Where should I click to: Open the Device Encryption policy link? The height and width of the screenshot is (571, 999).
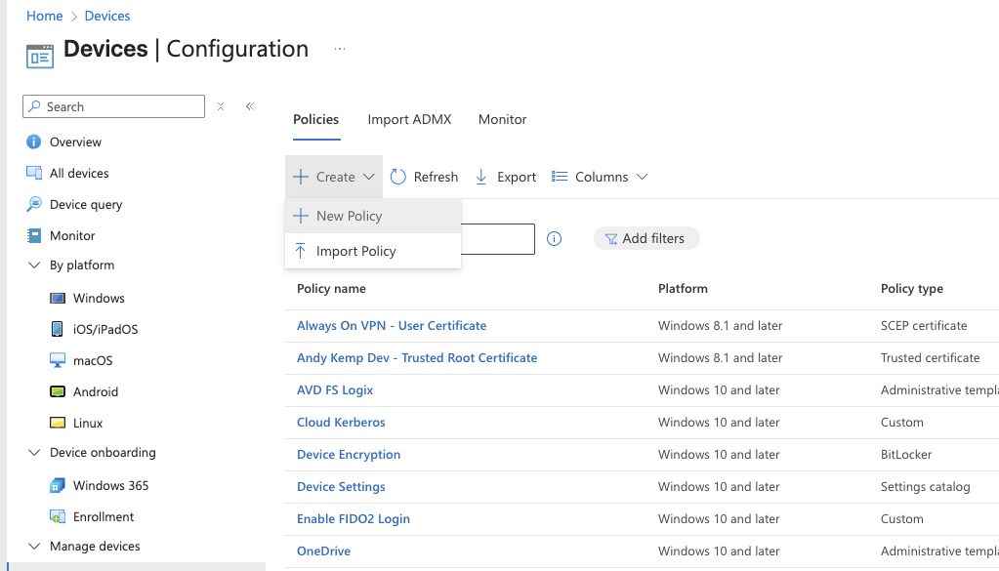[349, 455]
